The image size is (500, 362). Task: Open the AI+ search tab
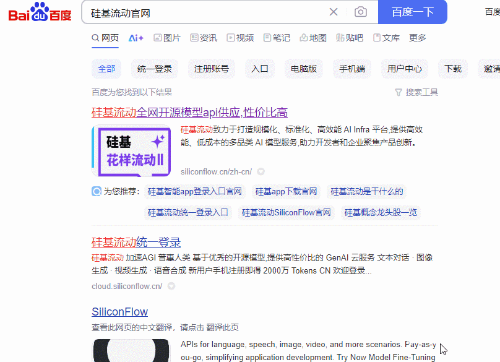point(136,38)
